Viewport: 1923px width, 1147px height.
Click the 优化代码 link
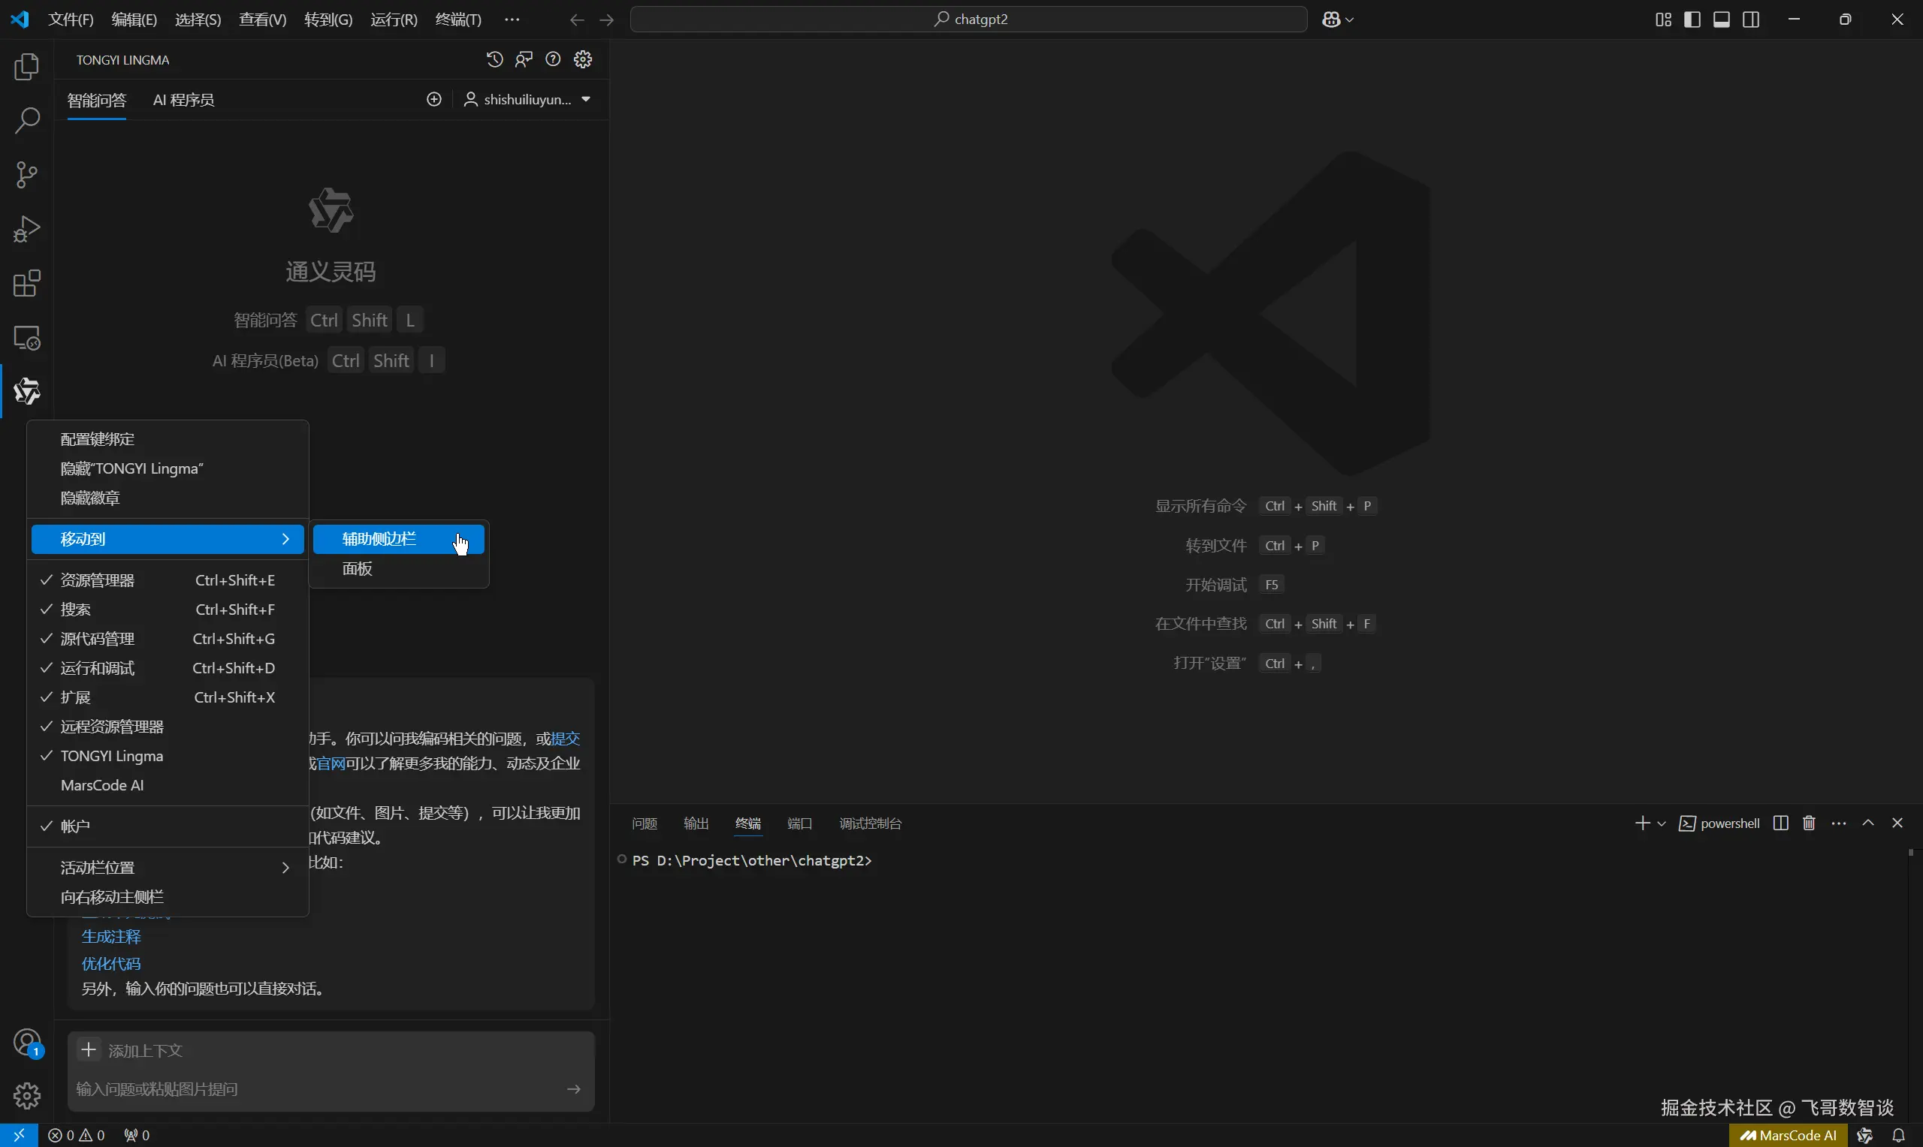tap(111, 964)
